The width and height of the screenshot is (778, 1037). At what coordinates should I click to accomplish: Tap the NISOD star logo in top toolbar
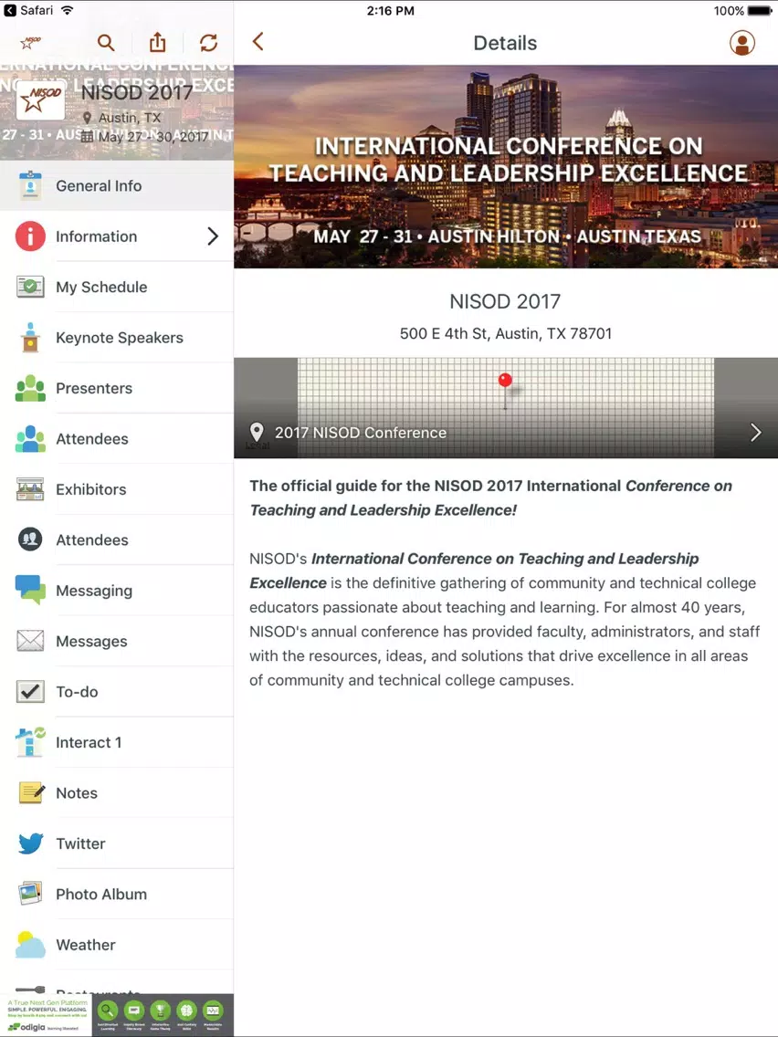point(30,43)
